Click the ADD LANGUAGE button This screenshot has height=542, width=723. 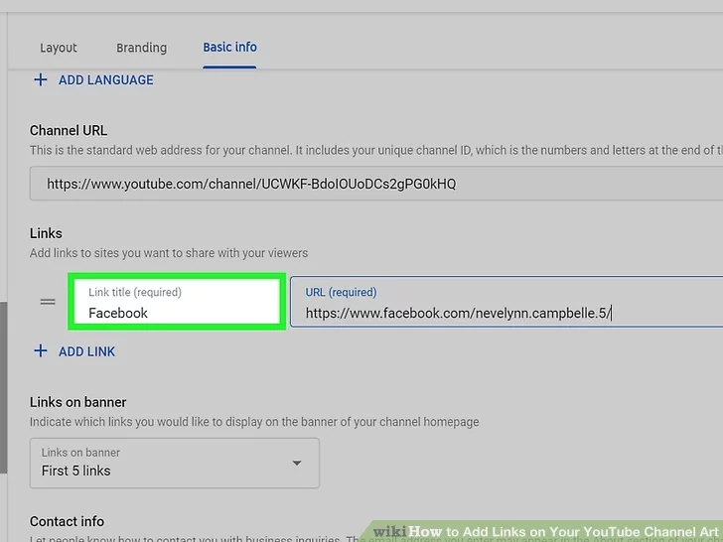pyautogui.click(x=93, y=79)
